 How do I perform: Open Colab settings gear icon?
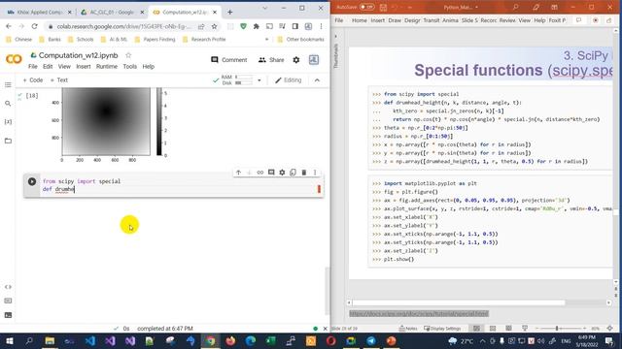click(x=295, y=60)
